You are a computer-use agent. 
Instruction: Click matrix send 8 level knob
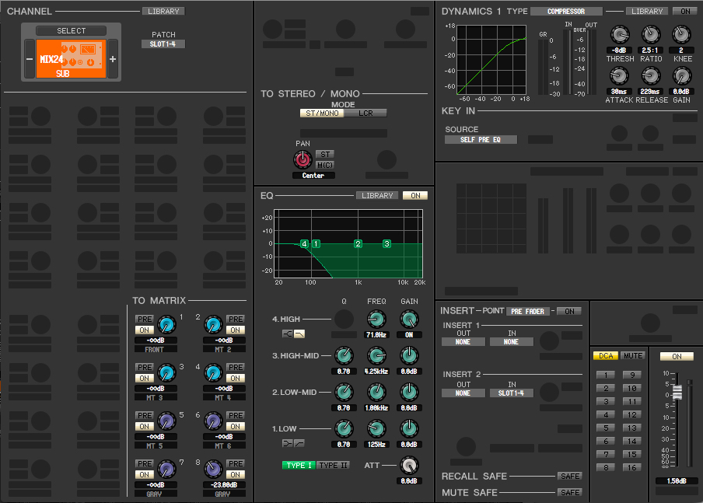tap(213, 469)
